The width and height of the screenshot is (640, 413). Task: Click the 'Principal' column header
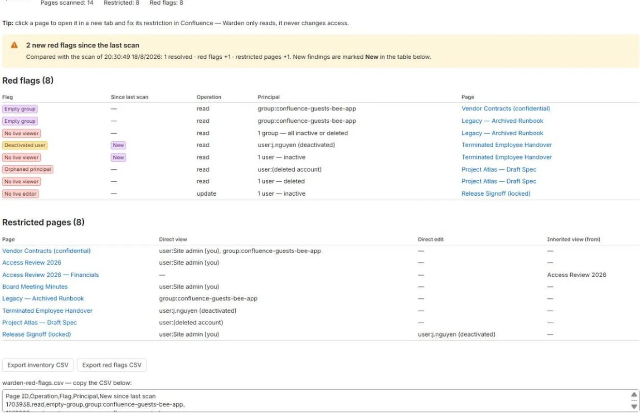[x=268, y=97]
